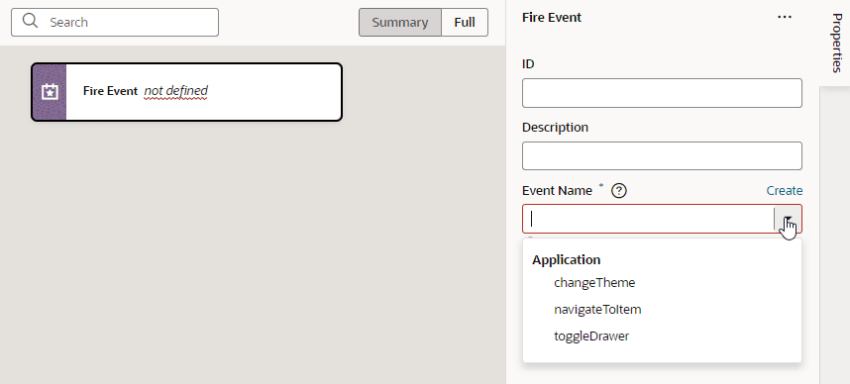Switch to Full view
The image size is (850, 384).
(465, 22)
